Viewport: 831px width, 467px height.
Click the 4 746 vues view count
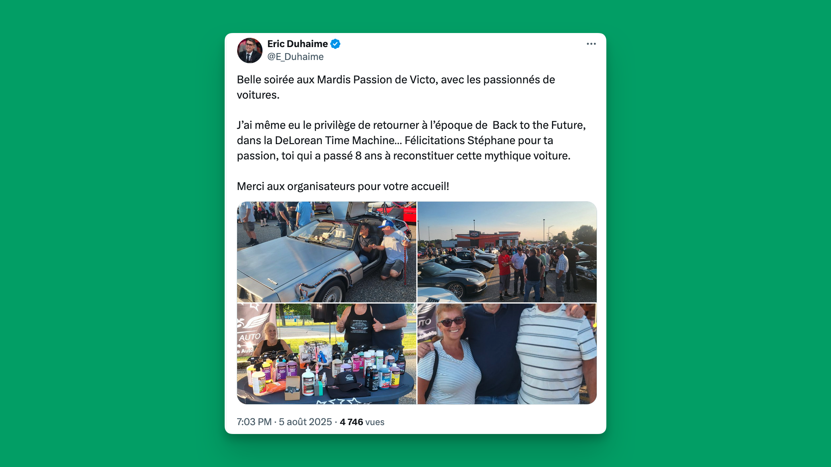362,422
